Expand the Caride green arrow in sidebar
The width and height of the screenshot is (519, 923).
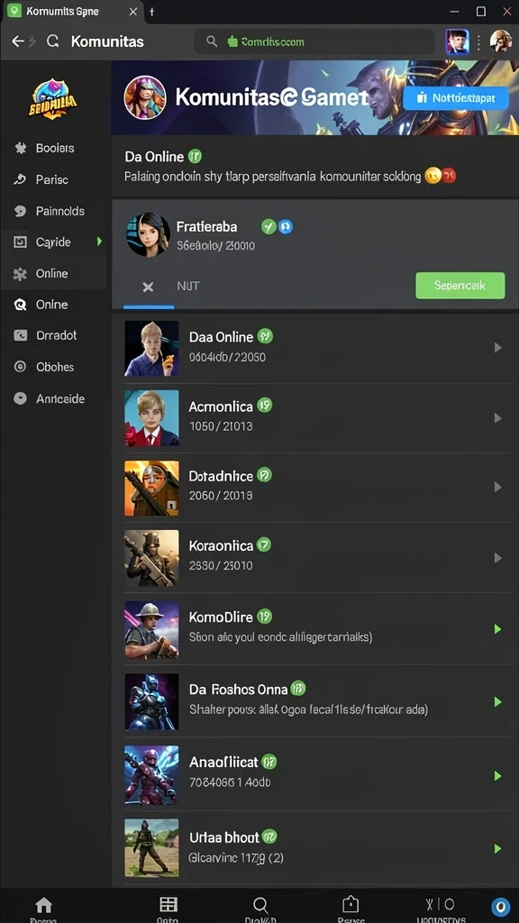[99, 242]
